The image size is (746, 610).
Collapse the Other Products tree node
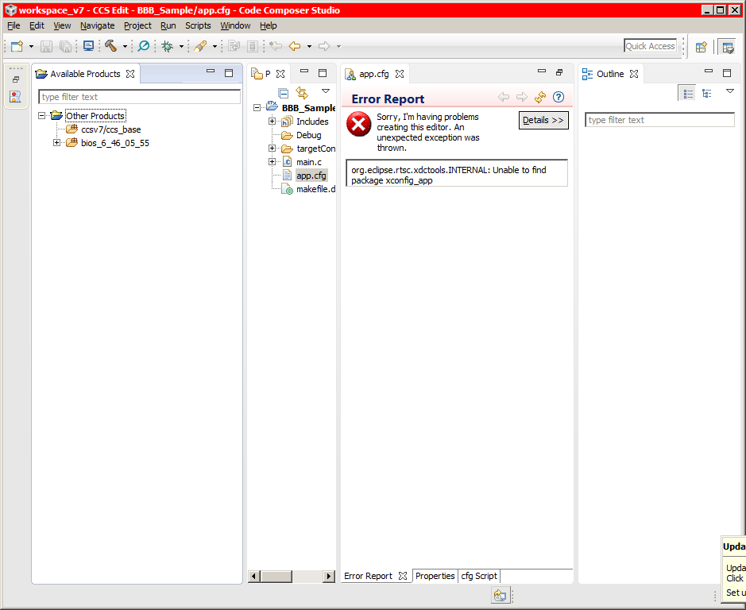tap(42, 116)
